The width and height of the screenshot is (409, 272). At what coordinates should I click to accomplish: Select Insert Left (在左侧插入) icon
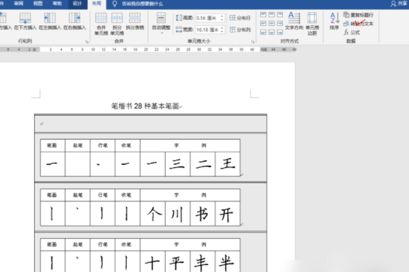[x=50, y=21]
